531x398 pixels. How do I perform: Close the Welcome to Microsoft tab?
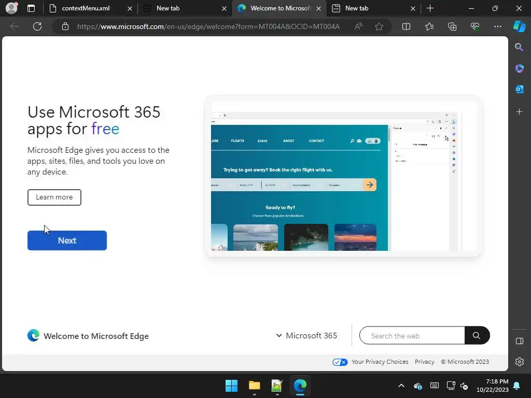[x=318, y=8]
